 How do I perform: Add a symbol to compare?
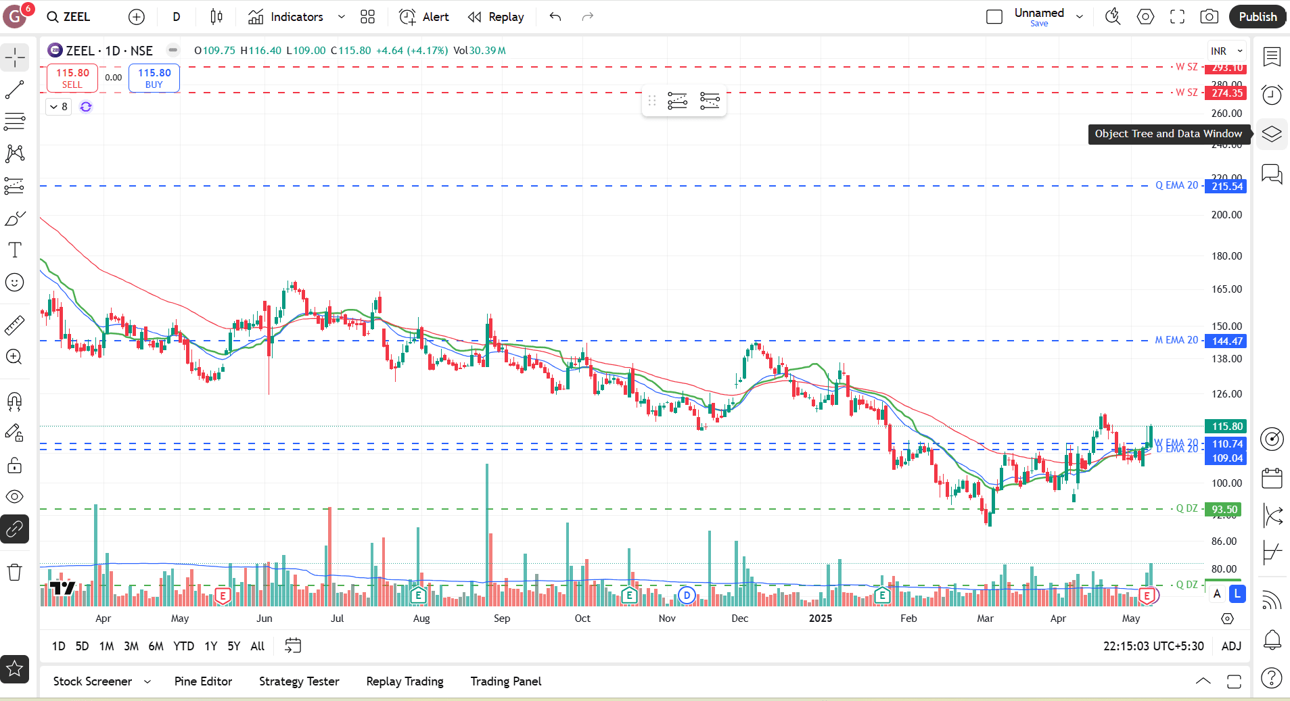pos(137,17)
